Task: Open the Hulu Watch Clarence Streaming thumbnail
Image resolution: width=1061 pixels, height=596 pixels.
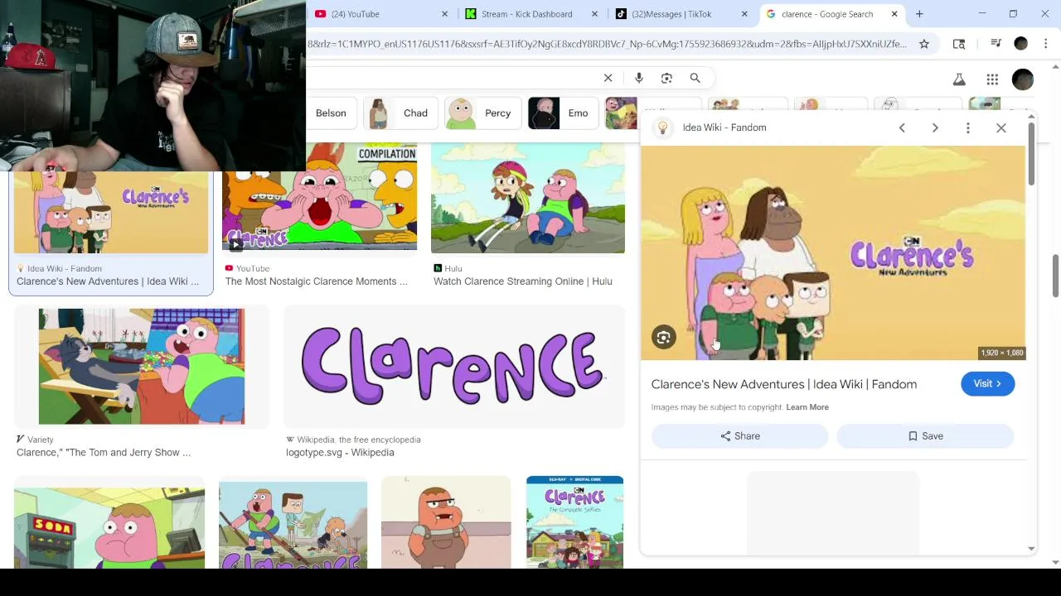Action: (x=528, y=199)
